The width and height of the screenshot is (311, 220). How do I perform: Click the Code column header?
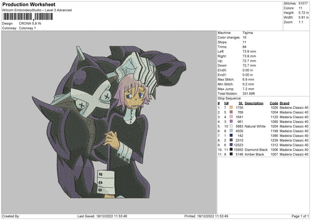(x=274, y=103)
